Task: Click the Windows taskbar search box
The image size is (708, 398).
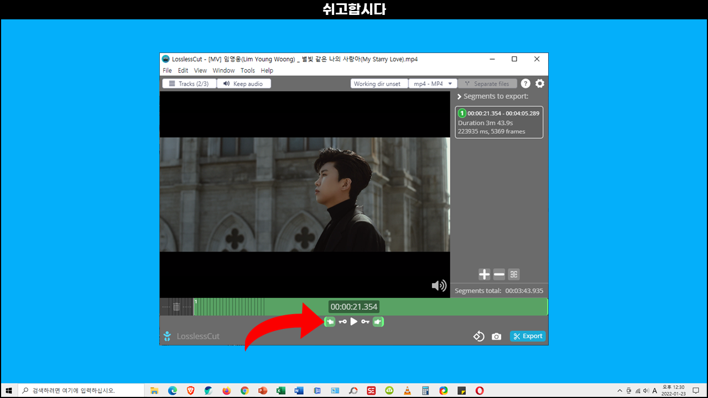Action: pyautogui.click(x=81, y=390)
